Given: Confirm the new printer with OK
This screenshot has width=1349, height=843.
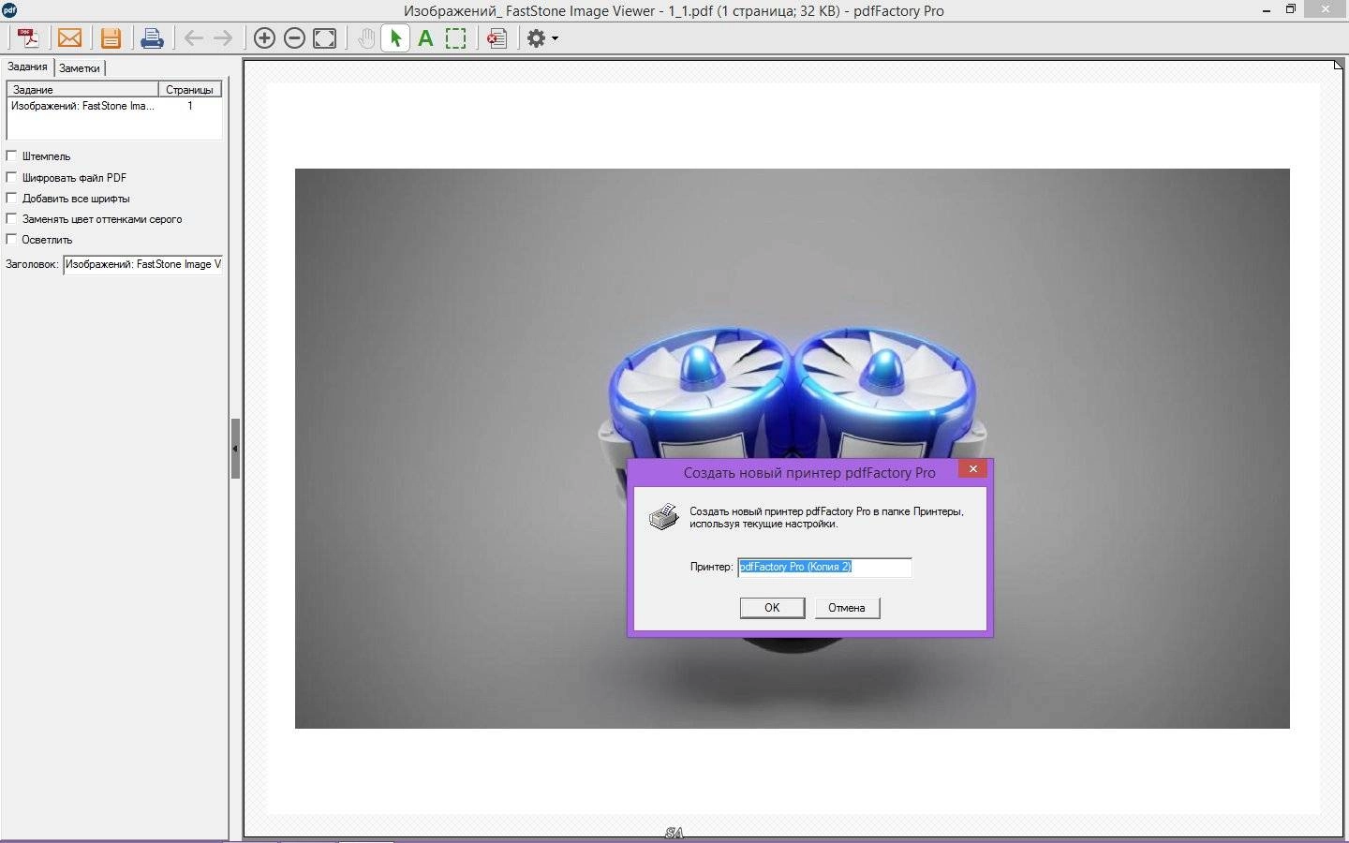Looking at the screenshot, I should 772,608.
